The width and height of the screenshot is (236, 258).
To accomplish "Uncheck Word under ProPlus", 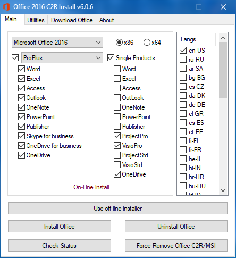I will [x=21, y=69].
